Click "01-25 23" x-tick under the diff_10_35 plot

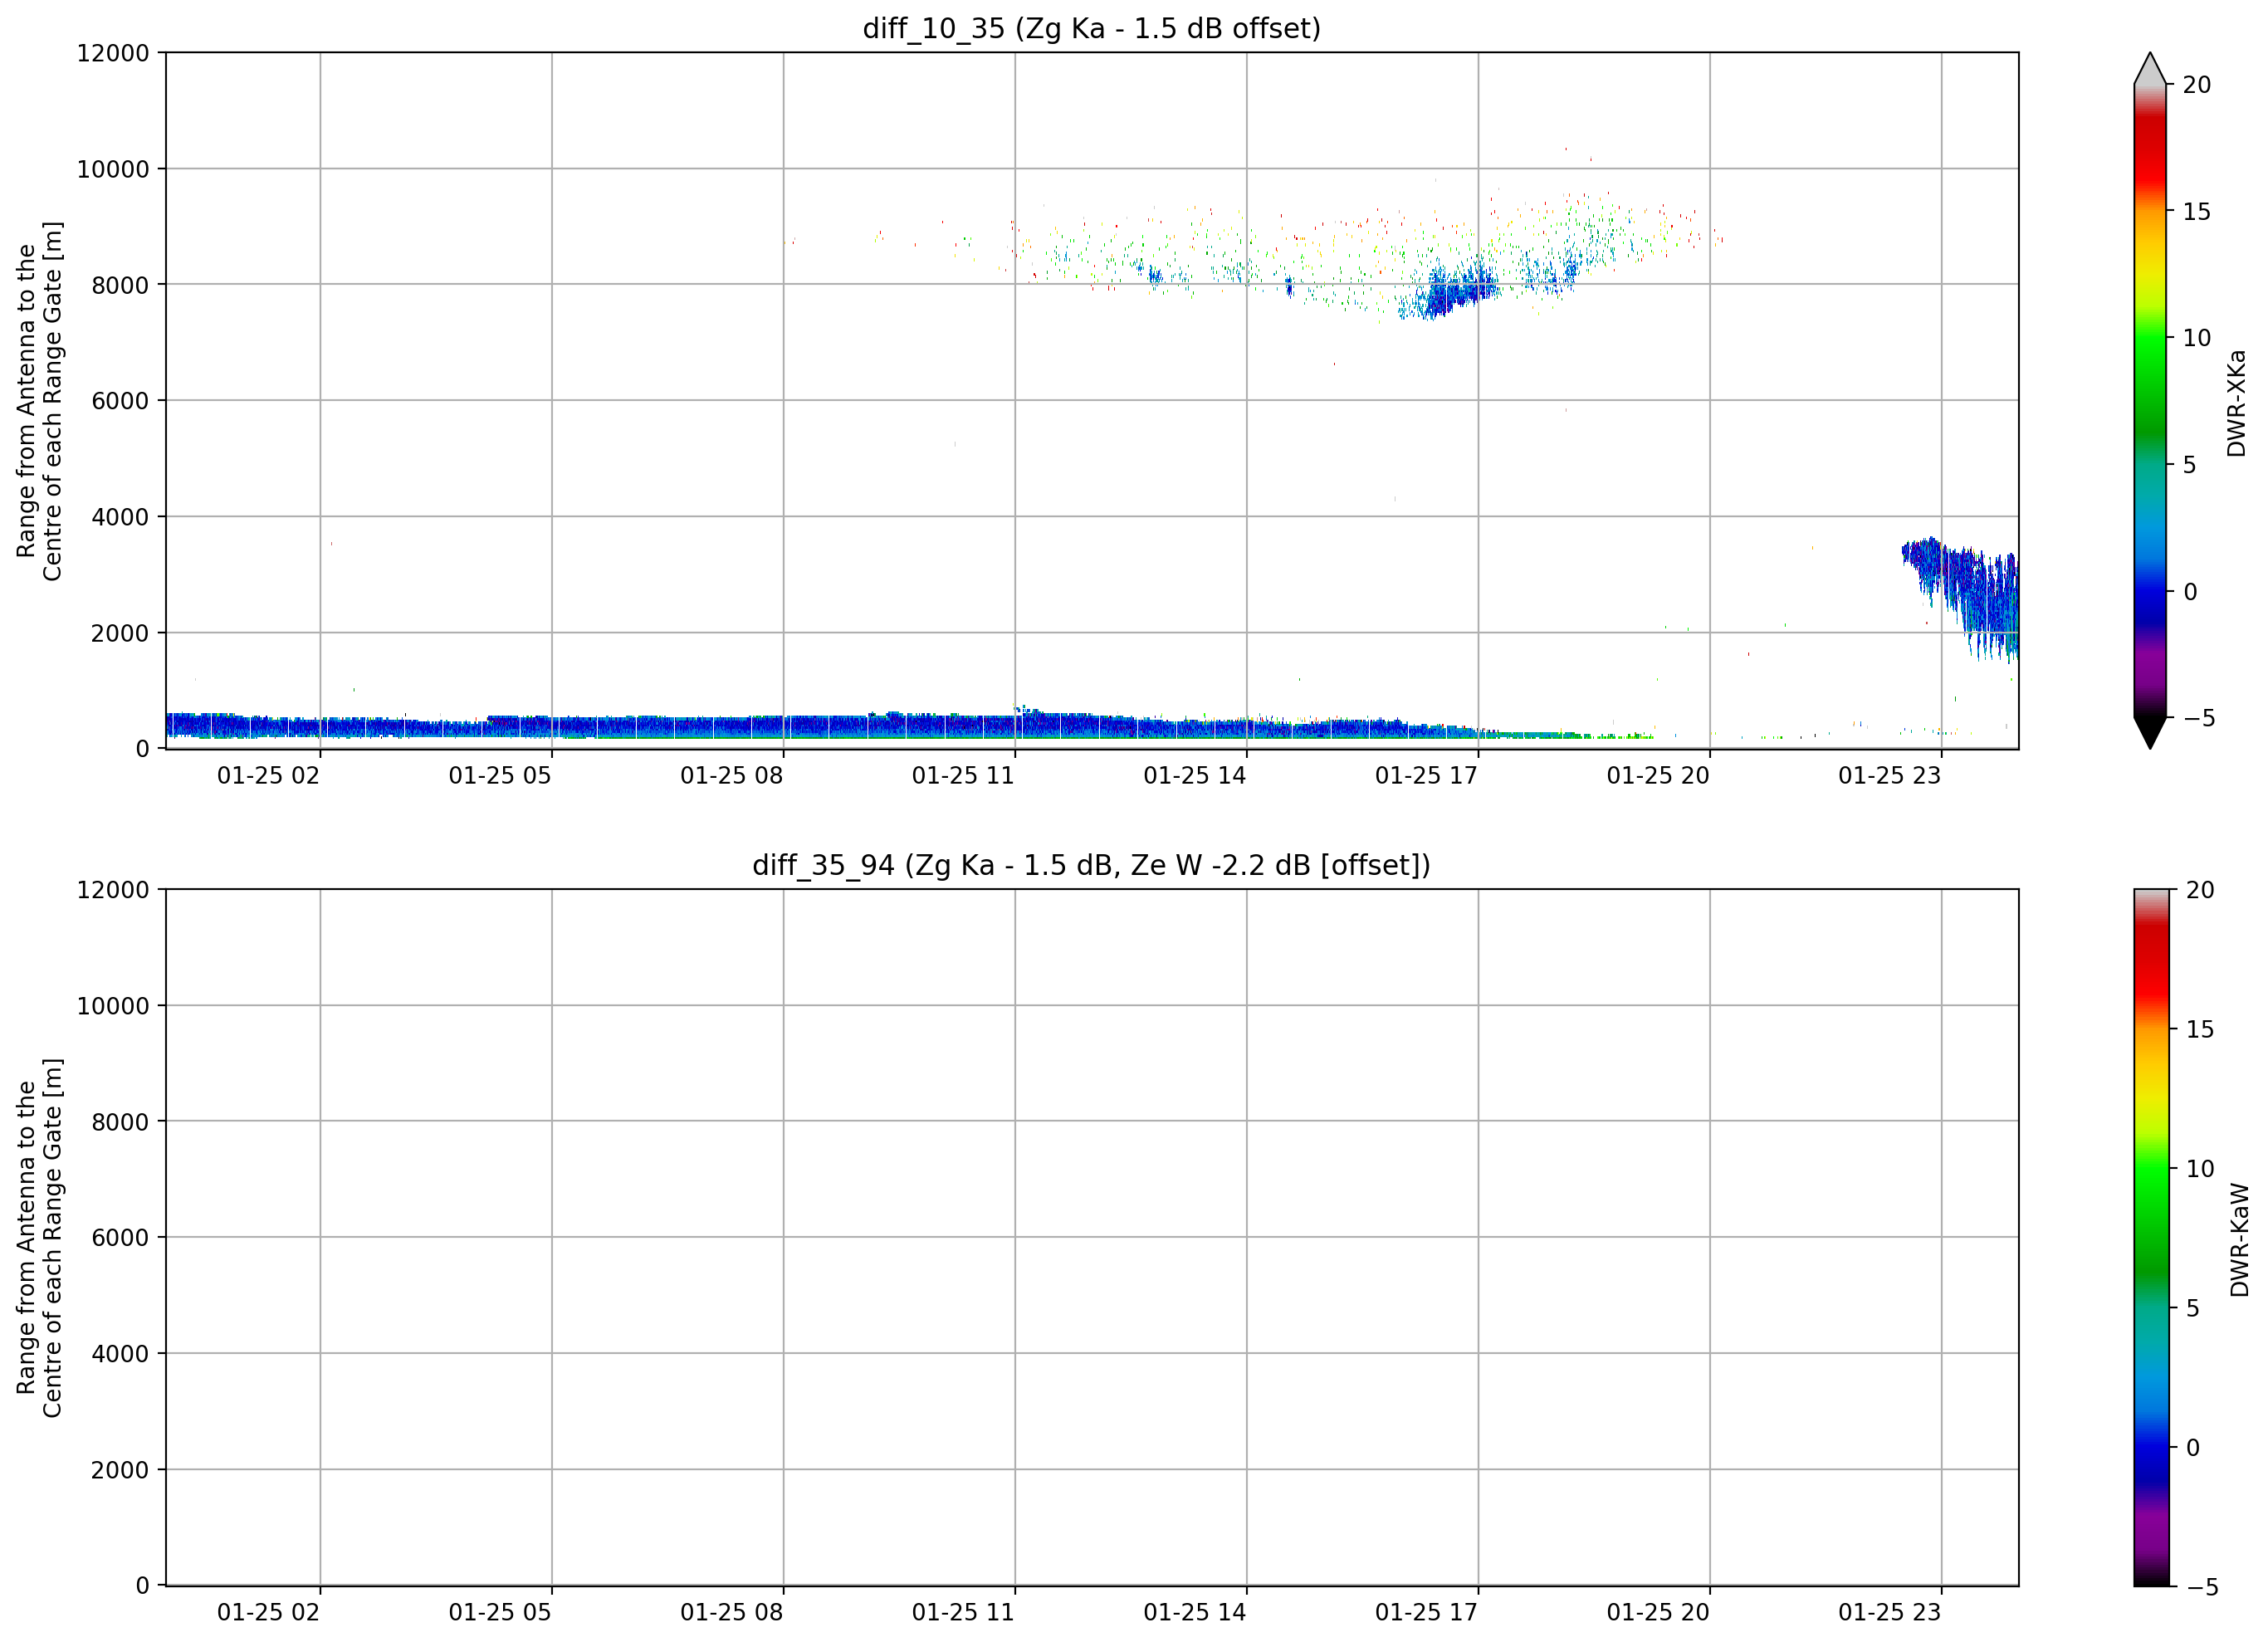click(1890, 776)
